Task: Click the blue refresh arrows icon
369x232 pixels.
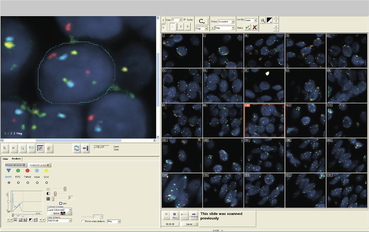Action: tap(76, 148)
